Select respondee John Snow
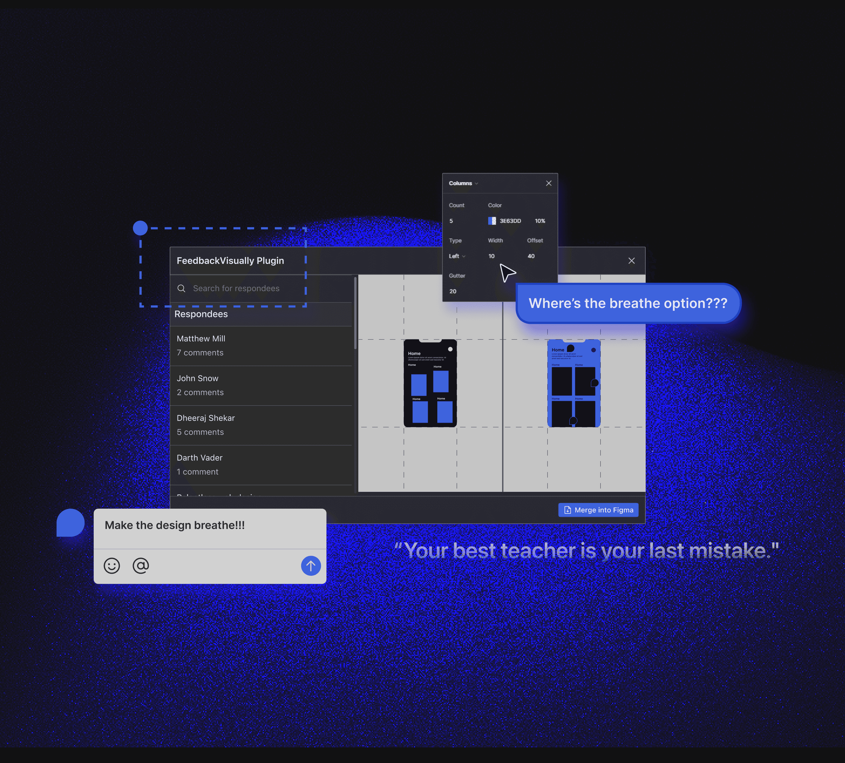Image resolution: width=845 pixels, height=763 pixels. (x=261, y=386)
